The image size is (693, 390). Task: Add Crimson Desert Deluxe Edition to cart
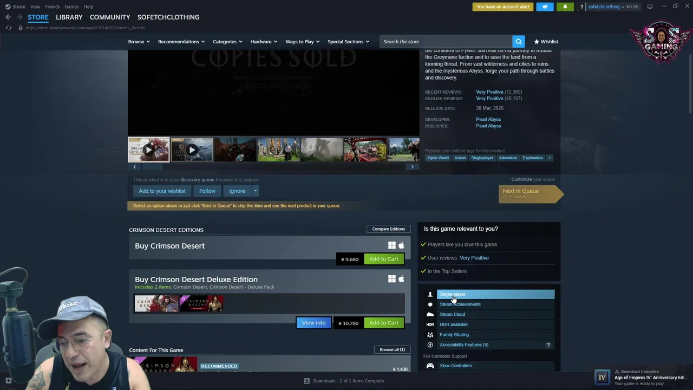click(384, 323)
